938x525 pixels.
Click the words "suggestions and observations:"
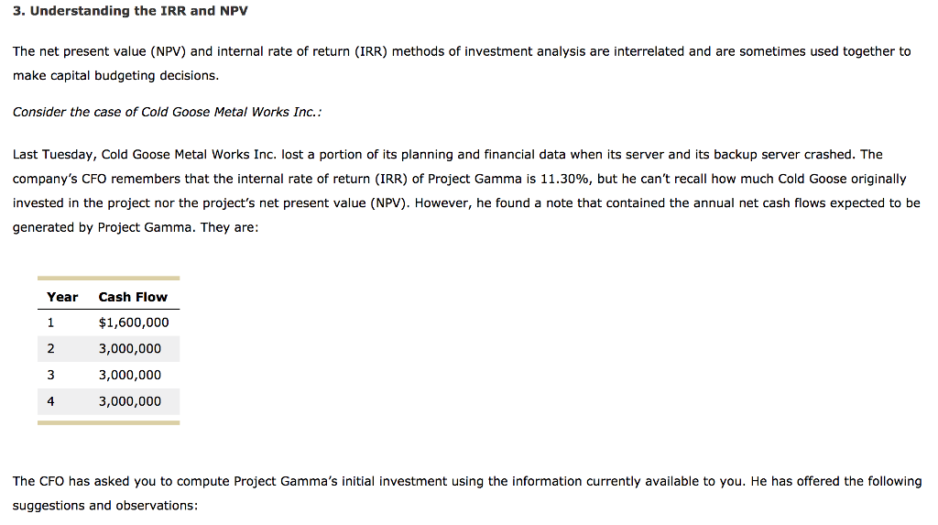click(x=104, y=505)
